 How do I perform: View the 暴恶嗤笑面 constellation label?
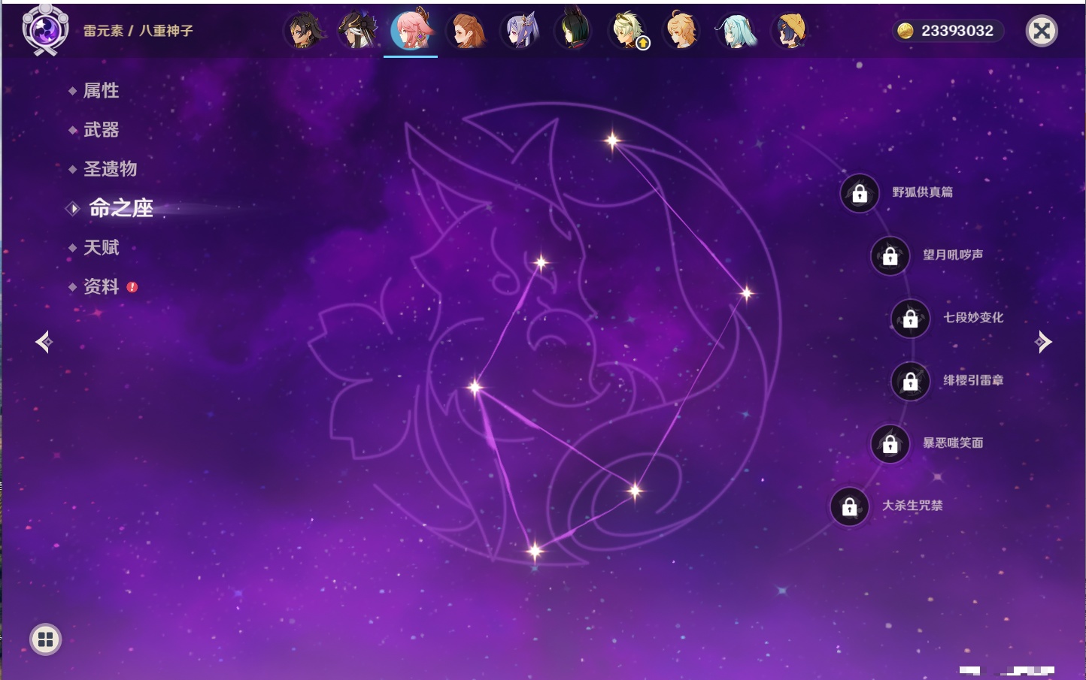pyautogui.click(x=953, y=443)
